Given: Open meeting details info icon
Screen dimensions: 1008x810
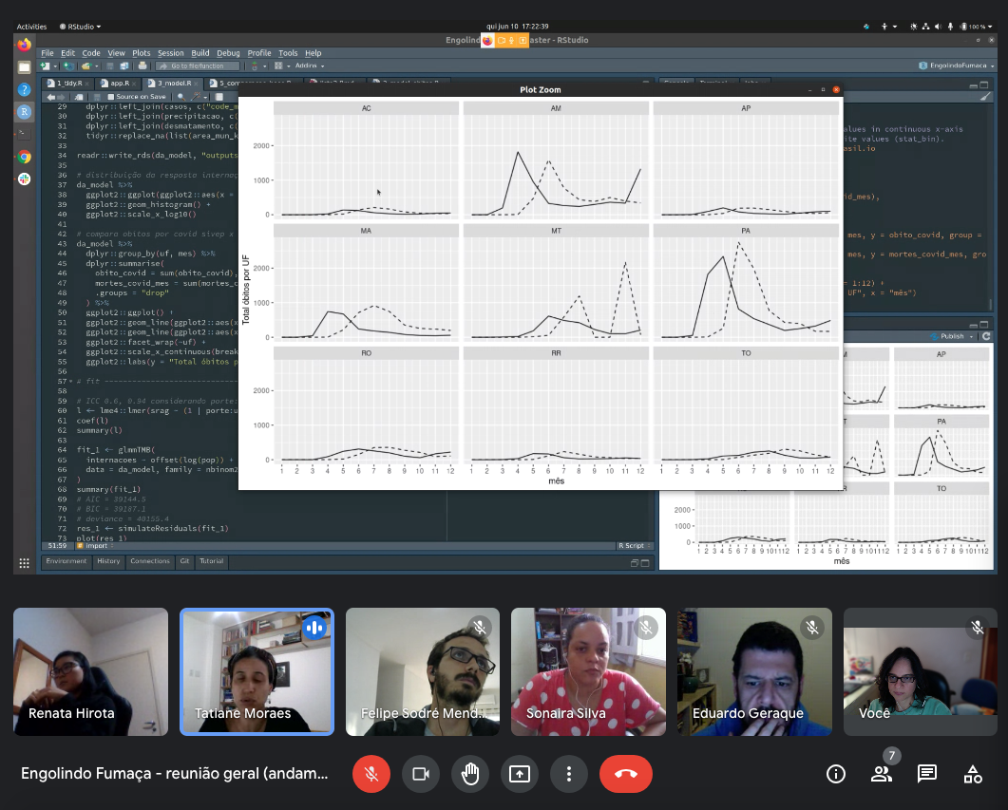Looking at the screenshot, I should point(836,774).
